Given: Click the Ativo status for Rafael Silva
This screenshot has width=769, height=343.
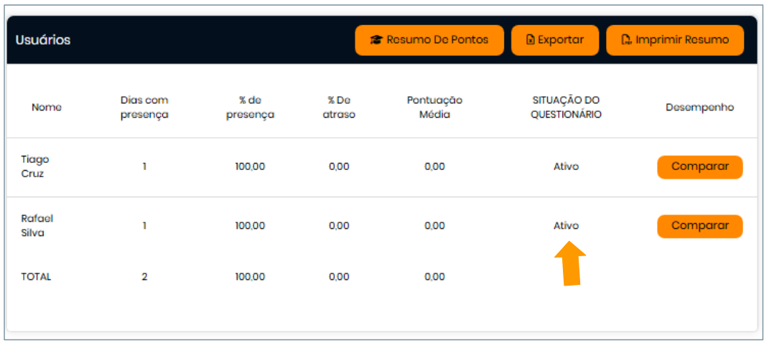Looking at the screenshot, I should (566, 225).
